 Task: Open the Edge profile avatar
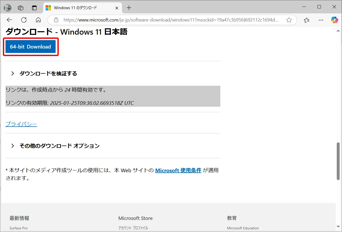click(x=8, y=8)
